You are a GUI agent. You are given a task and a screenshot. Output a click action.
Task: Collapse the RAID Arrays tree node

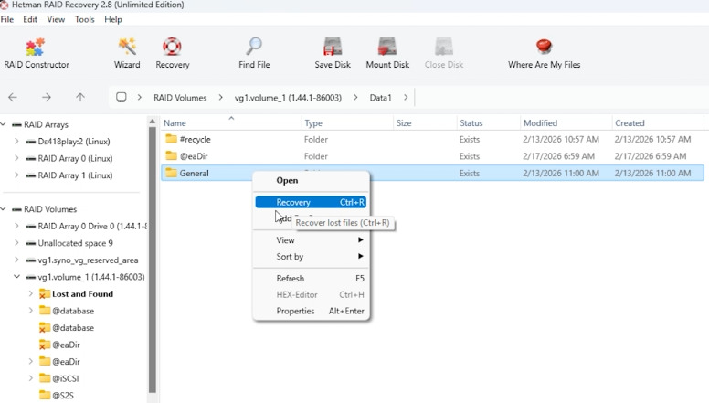[x=3, y=124]
